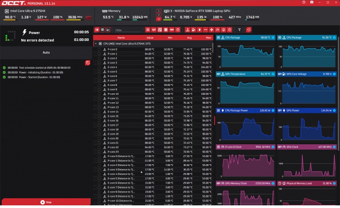Image resolution: width=340 pixels, height=208 pixels.
Task: Toggle the voltage sensor type filter
Action: coord(193,30)
